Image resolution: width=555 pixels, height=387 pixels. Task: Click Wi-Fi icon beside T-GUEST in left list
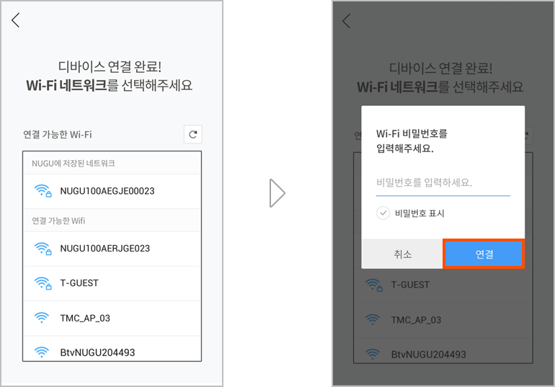(43, 283)
